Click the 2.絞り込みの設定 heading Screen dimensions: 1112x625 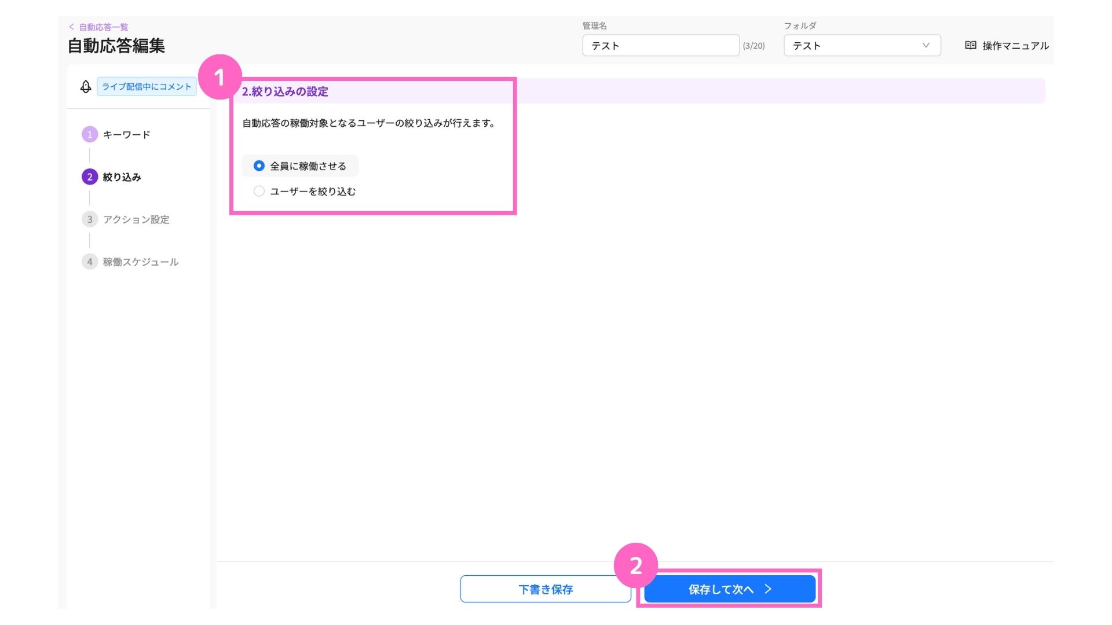pyautogui.click(x=285, y=91)
